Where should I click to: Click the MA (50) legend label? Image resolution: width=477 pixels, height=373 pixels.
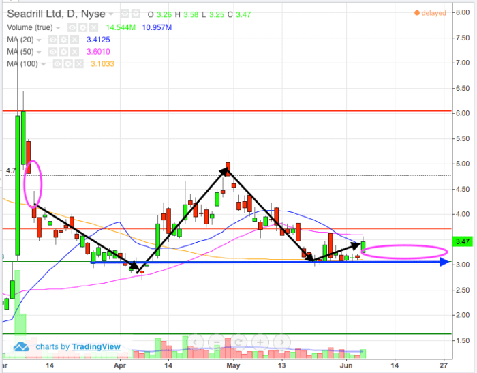(x=20, y=52)
